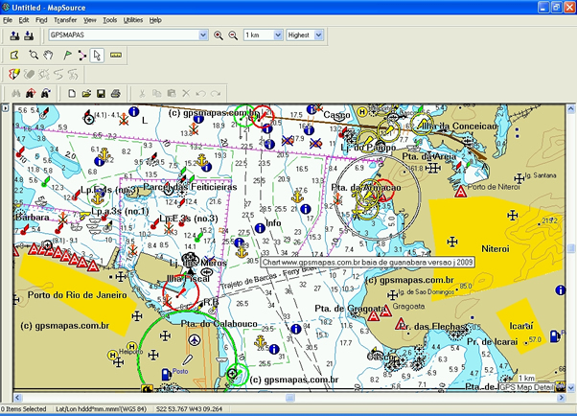Expand the Highest detail level dropdown
Viewport: 577px width, 416px height.
tap(318, 35)
